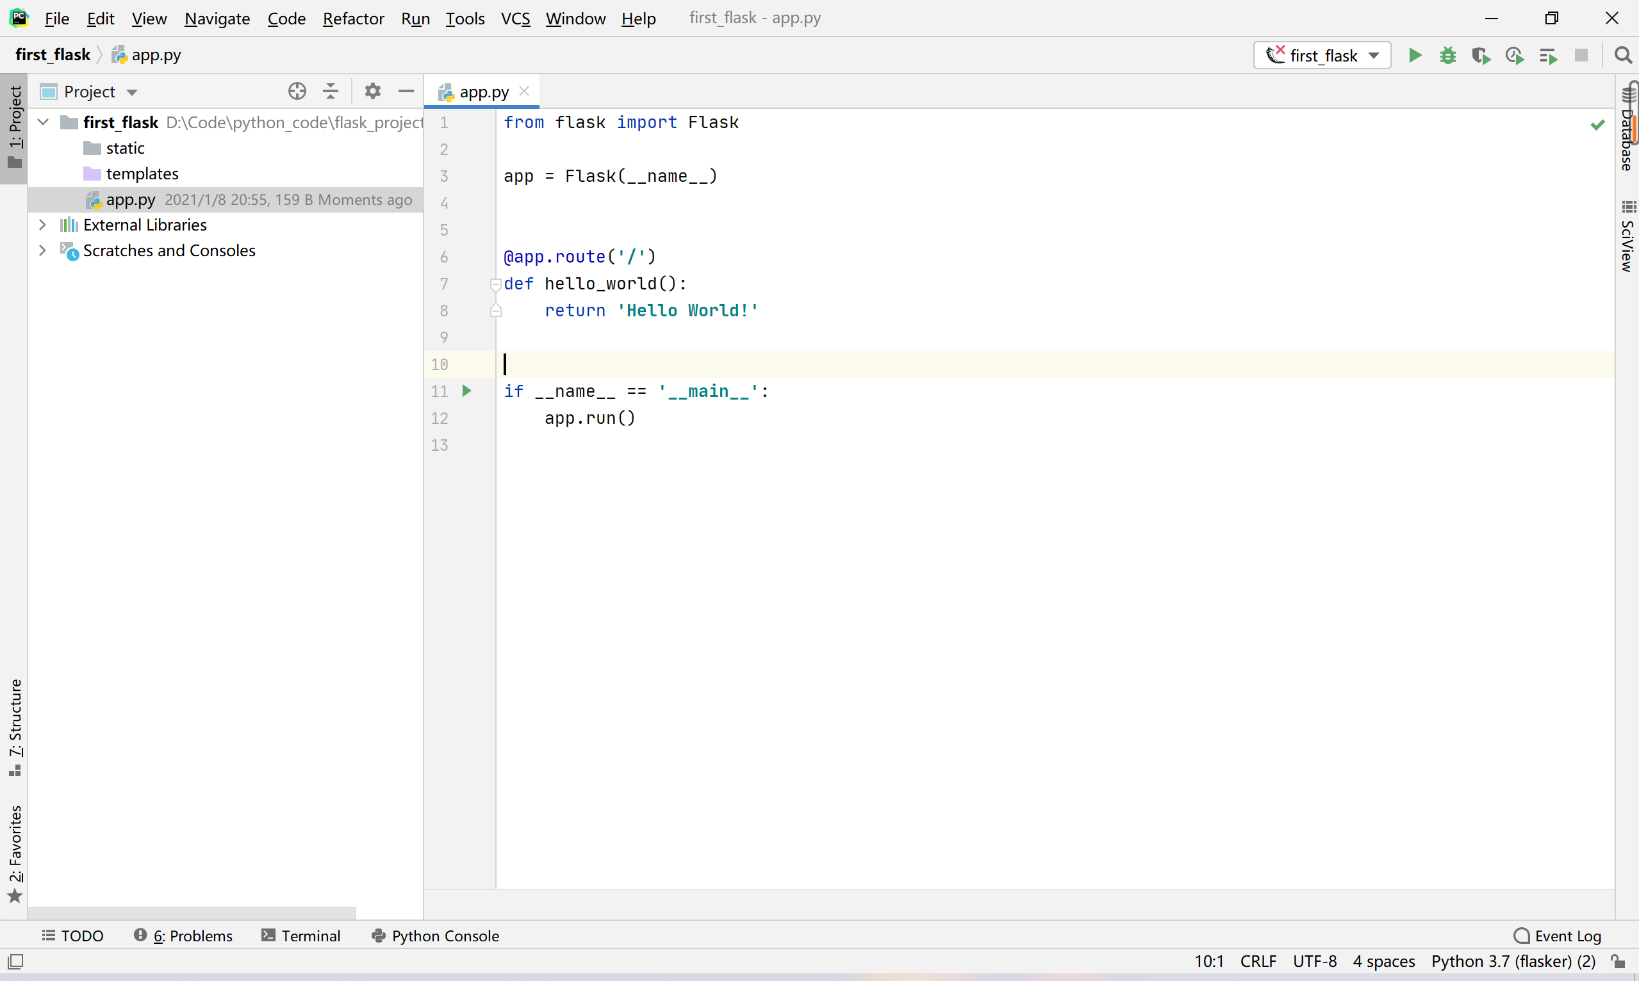Run the first_flask configuration with green play button
The width and height of the screenshot is (1639, 981).
(x=1415, y=56)
